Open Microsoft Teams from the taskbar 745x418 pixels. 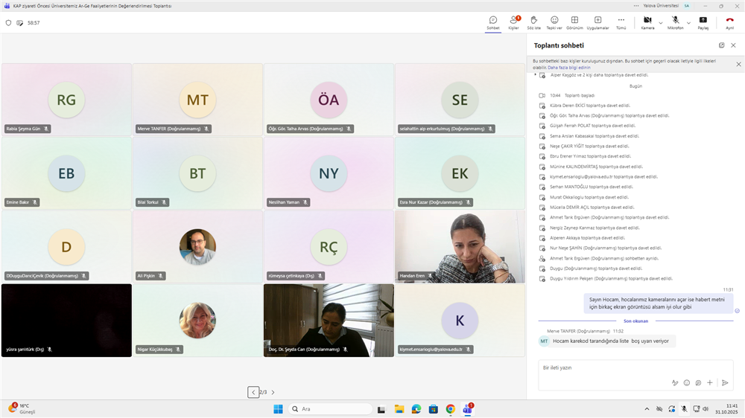click(468, 408)
